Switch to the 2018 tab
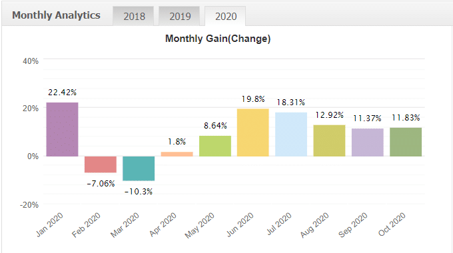This screenshot has height=253, width=453. pos(133,16)
